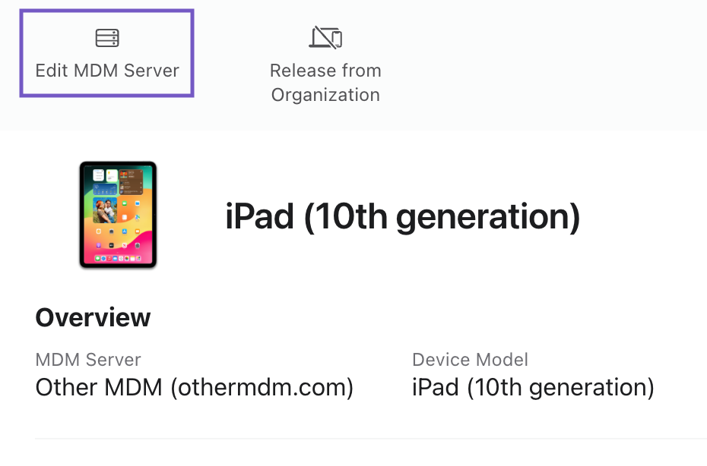The width and height of the screenshot is (707, 466).
Task: Select the iPad (10th generation) Device Model value
Action: pos(533,388)
